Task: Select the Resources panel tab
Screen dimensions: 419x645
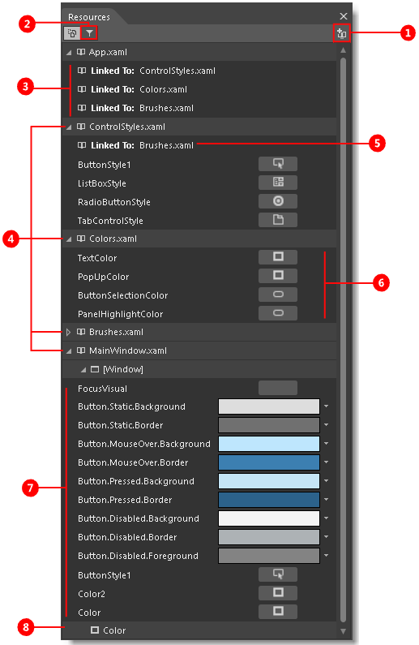Action: click(x=88, y=17)
